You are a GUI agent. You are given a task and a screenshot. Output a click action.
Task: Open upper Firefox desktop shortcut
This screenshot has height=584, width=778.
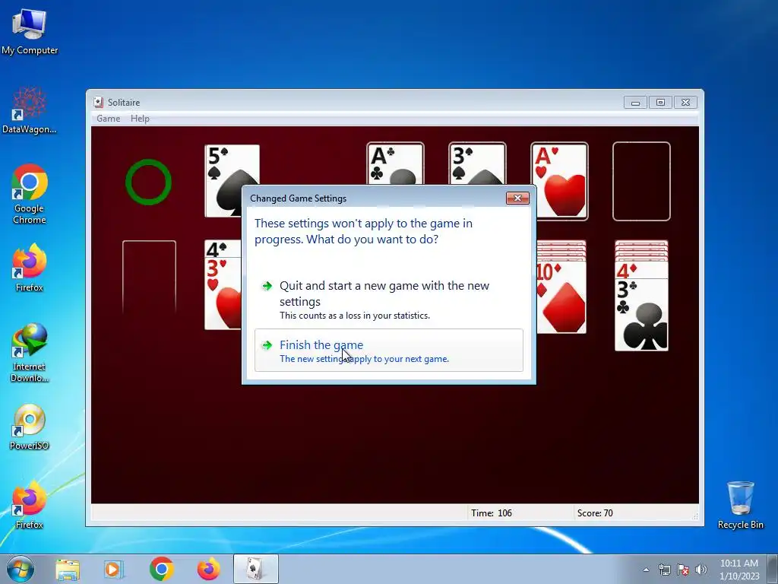pyautogui.click(x=30, y=268)
